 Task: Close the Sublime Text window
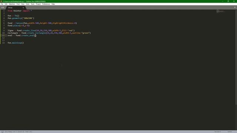(x=234, y=1)
